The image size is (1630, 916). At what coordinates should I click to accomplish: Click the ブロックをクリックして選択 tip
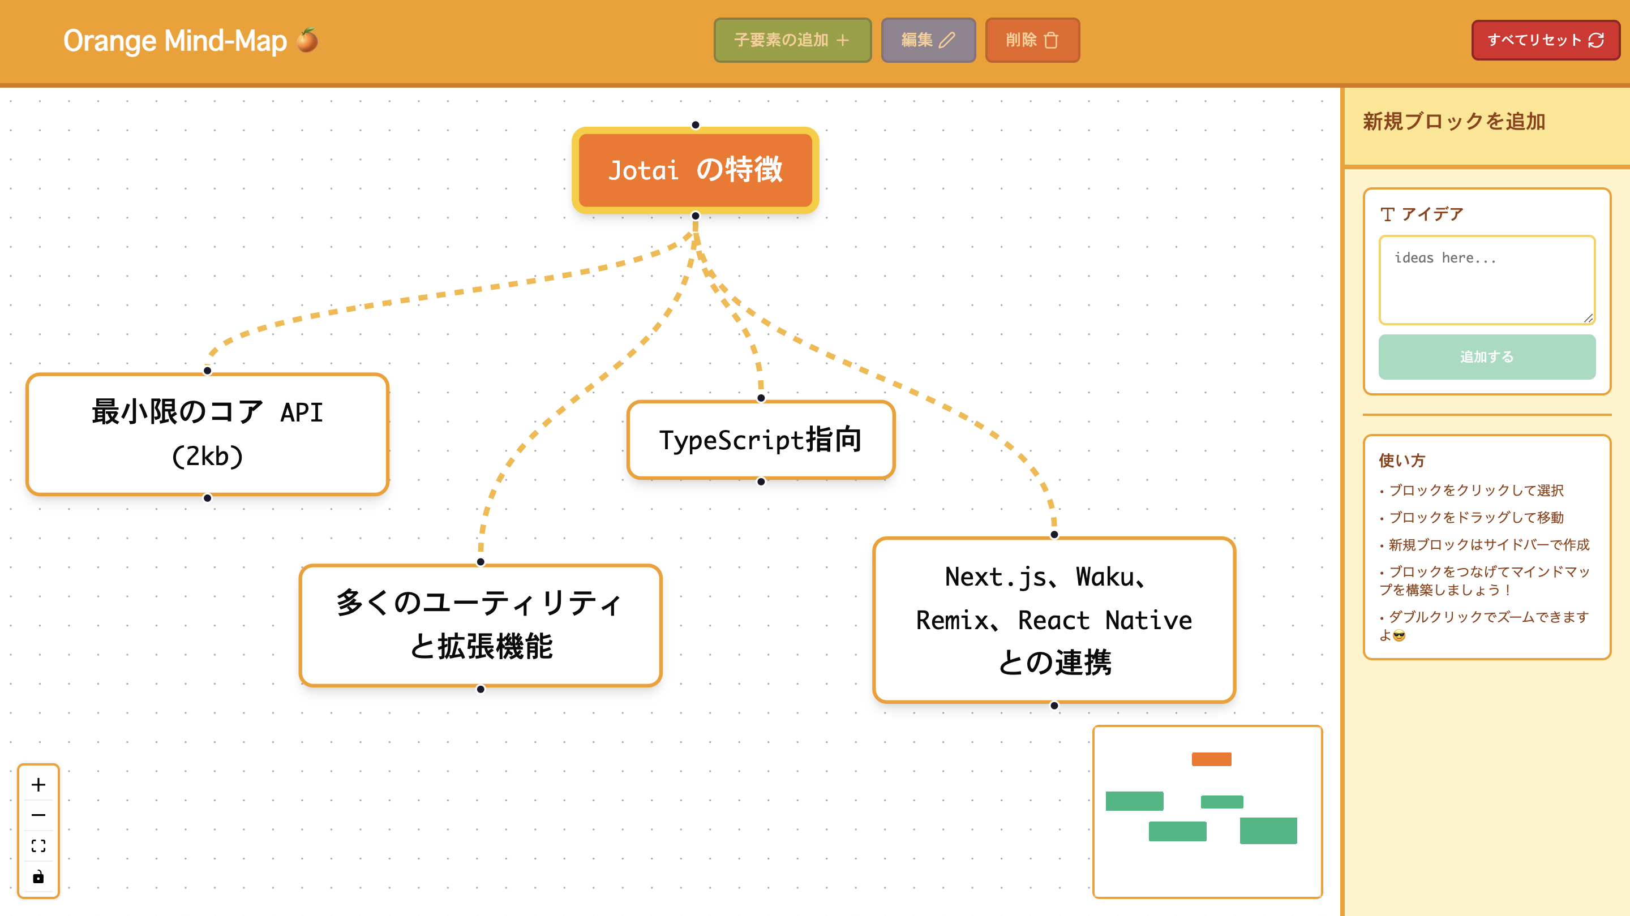pyautogui.click(x=1471, y=491)
